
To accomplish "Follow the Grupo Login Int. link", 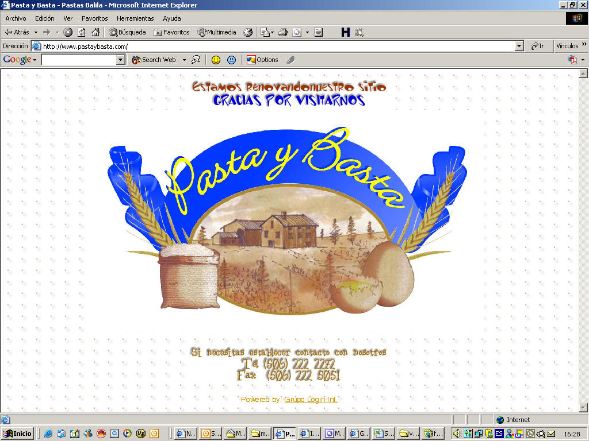I will (x=311, y=400).
